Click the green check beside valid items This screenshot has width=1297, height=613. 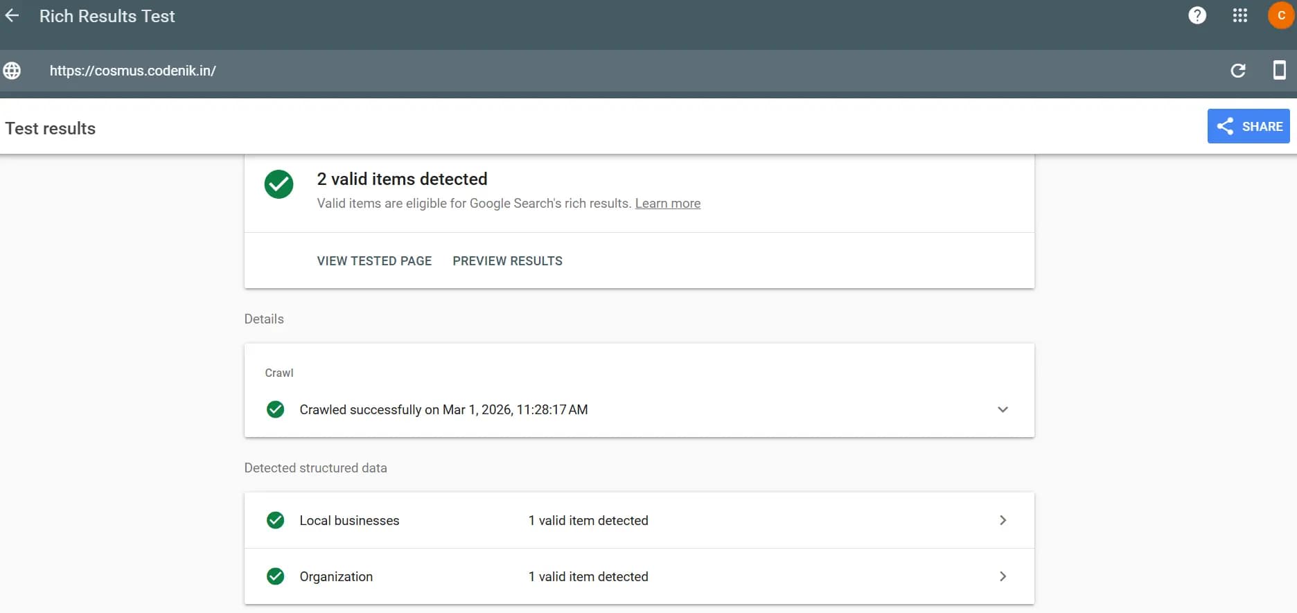[279, 184]
